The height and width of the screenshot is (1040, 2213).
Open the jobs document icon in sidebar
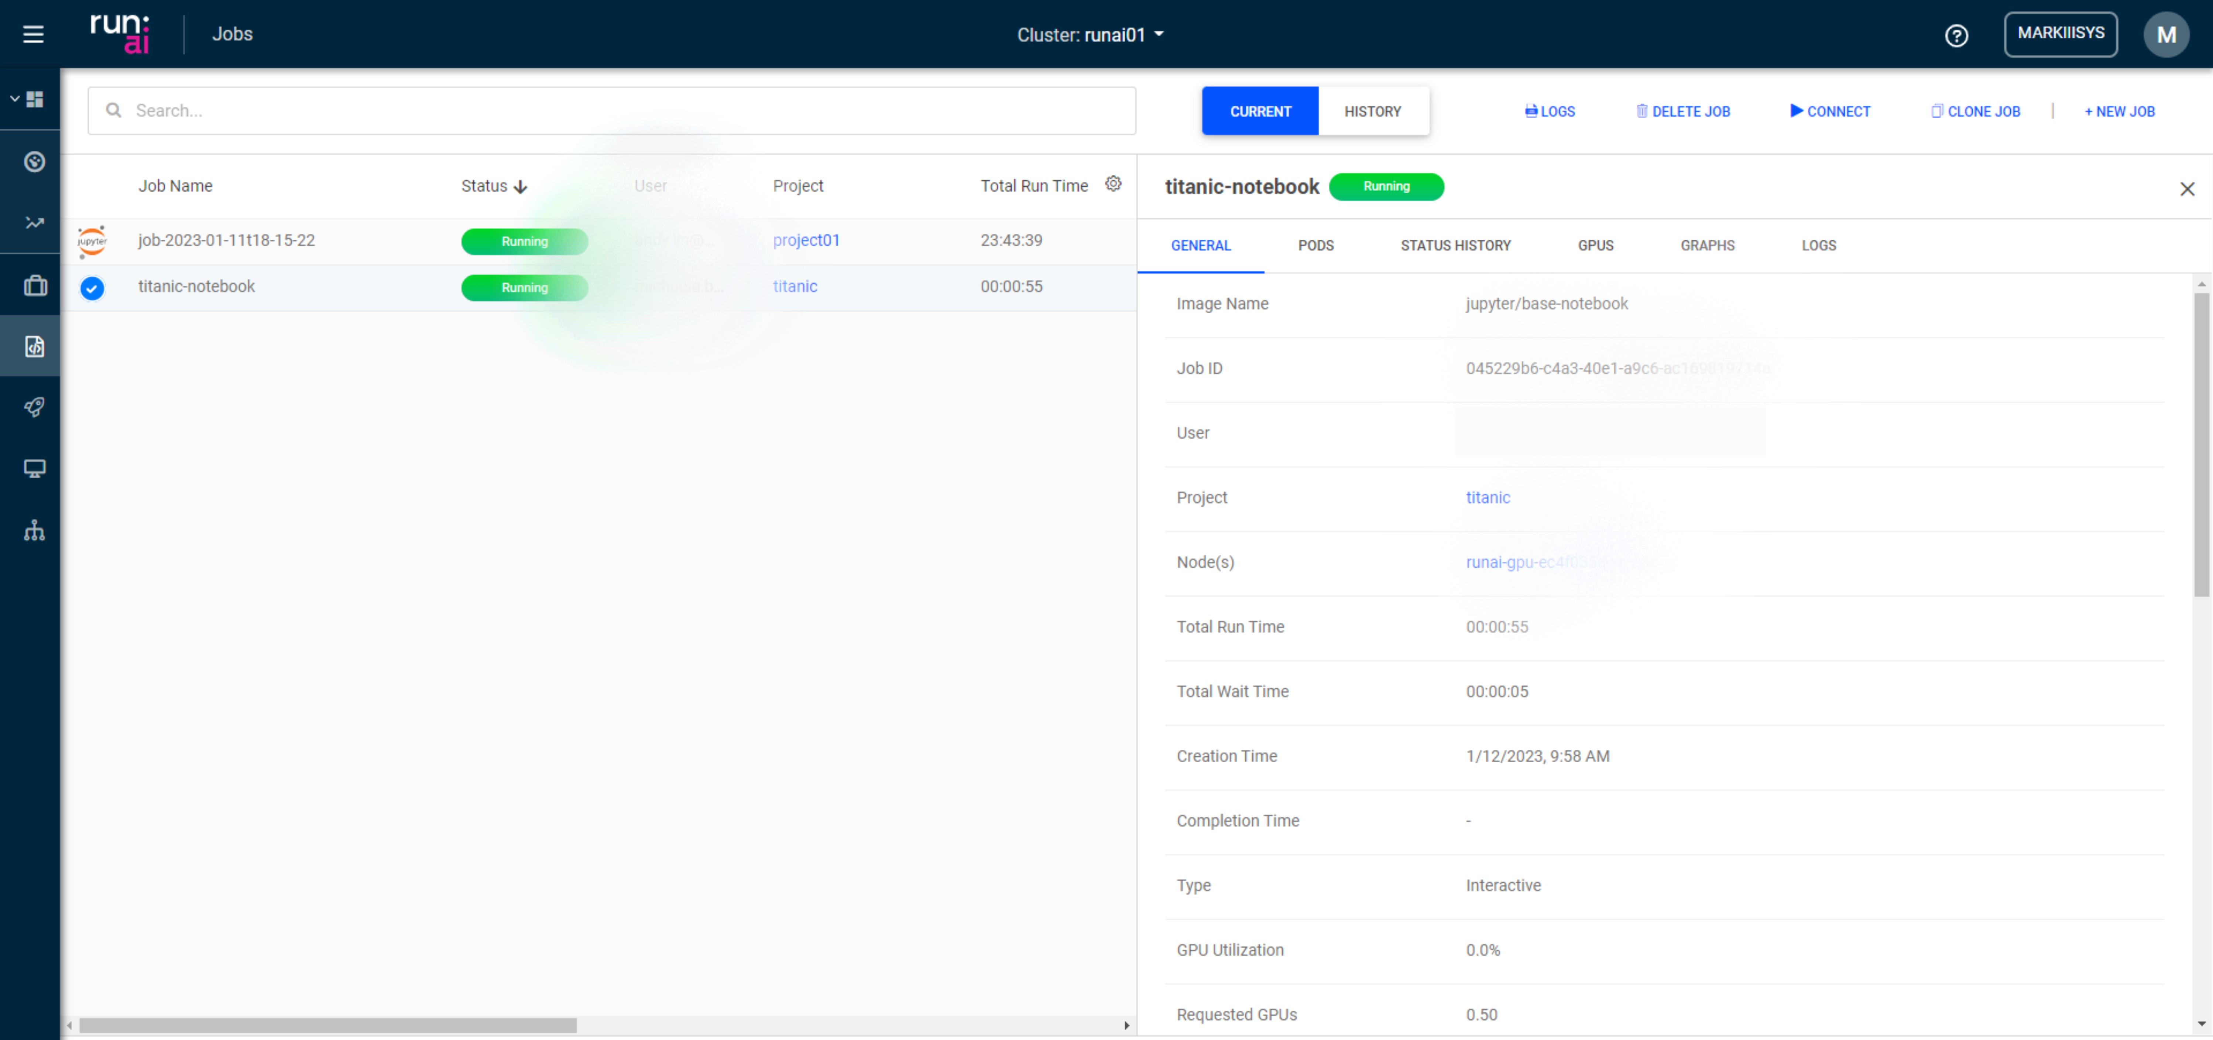(34, 346)
